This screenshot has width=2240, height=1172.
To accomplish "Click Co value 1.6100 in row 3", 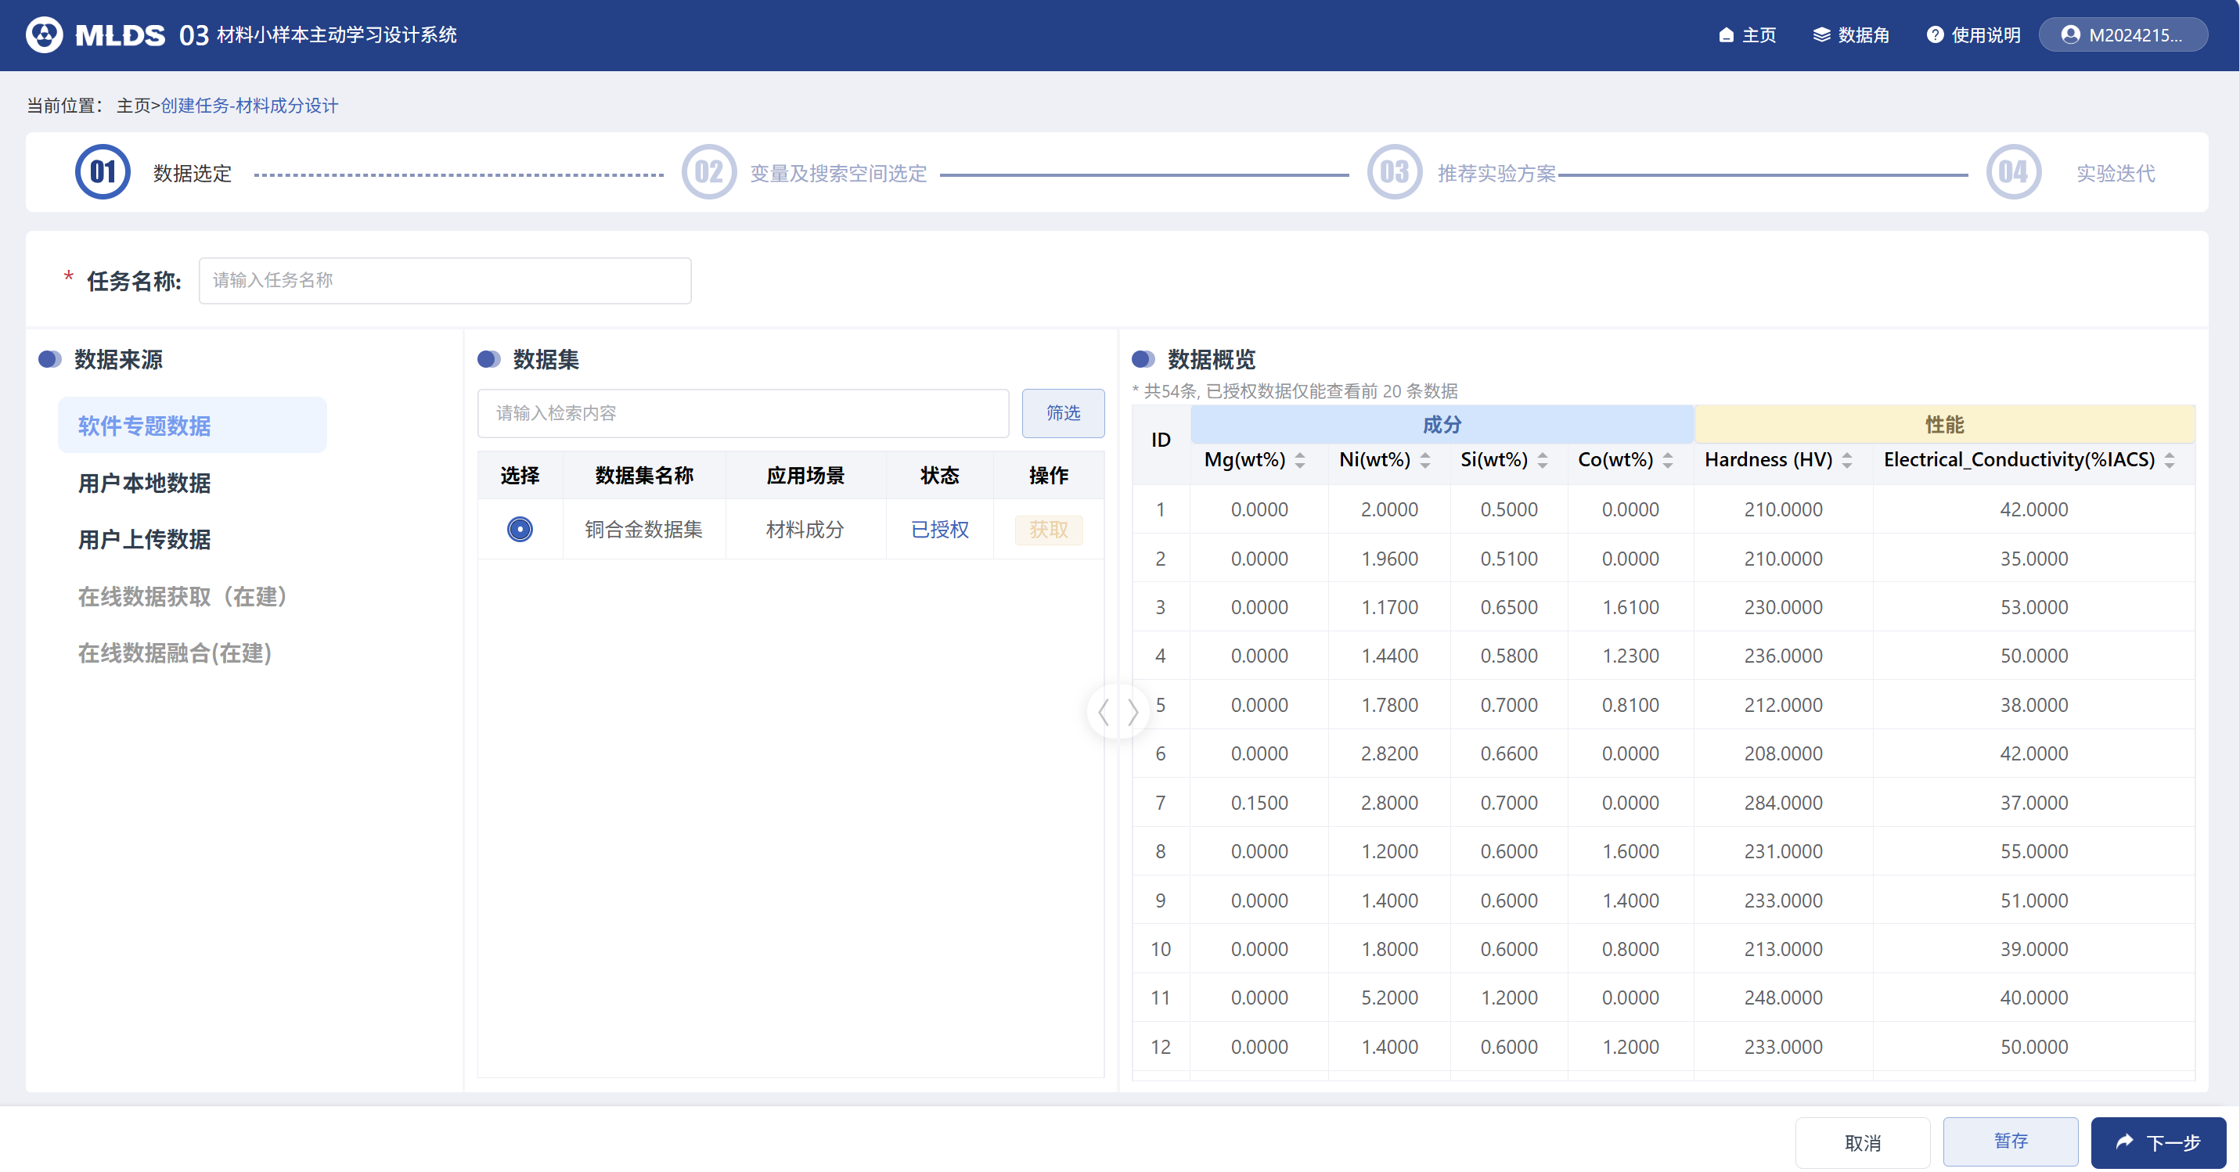I will pos(1630,607).
